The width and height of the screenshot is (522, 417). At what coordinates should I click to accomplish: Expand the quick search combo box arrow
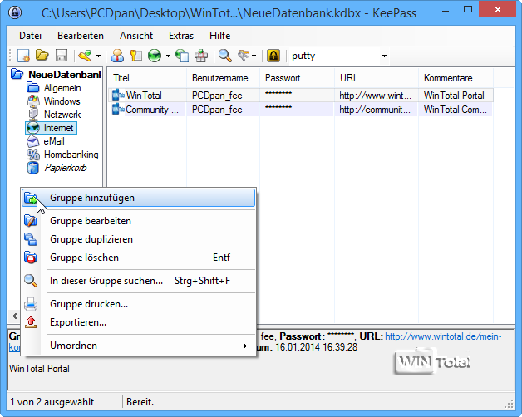(x=384, y=56)
